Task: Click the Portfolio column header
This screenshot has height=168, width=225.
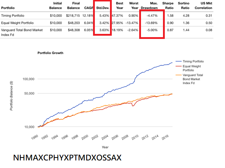Action: 8,8
